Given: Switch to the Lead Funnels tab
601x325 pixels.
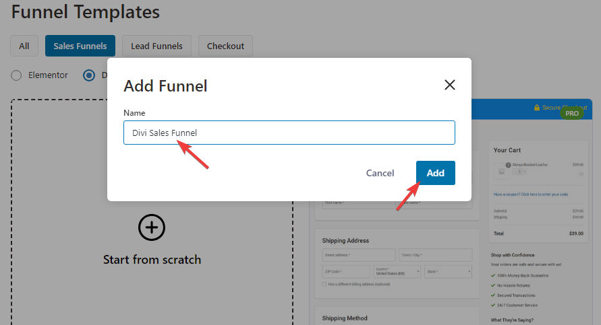Looking at the screenshot, I should [x=156, y=46].
